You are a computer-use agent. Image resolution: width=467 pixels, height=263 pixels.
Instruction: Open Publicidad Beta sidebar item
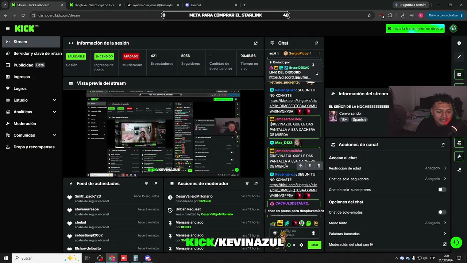(x=31, y=65)
